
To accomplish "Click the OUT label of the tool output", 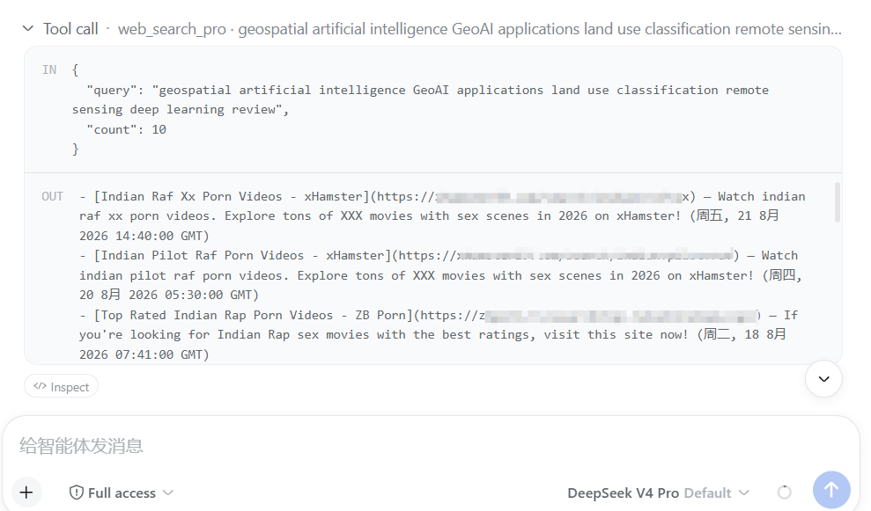I will 52,196.
